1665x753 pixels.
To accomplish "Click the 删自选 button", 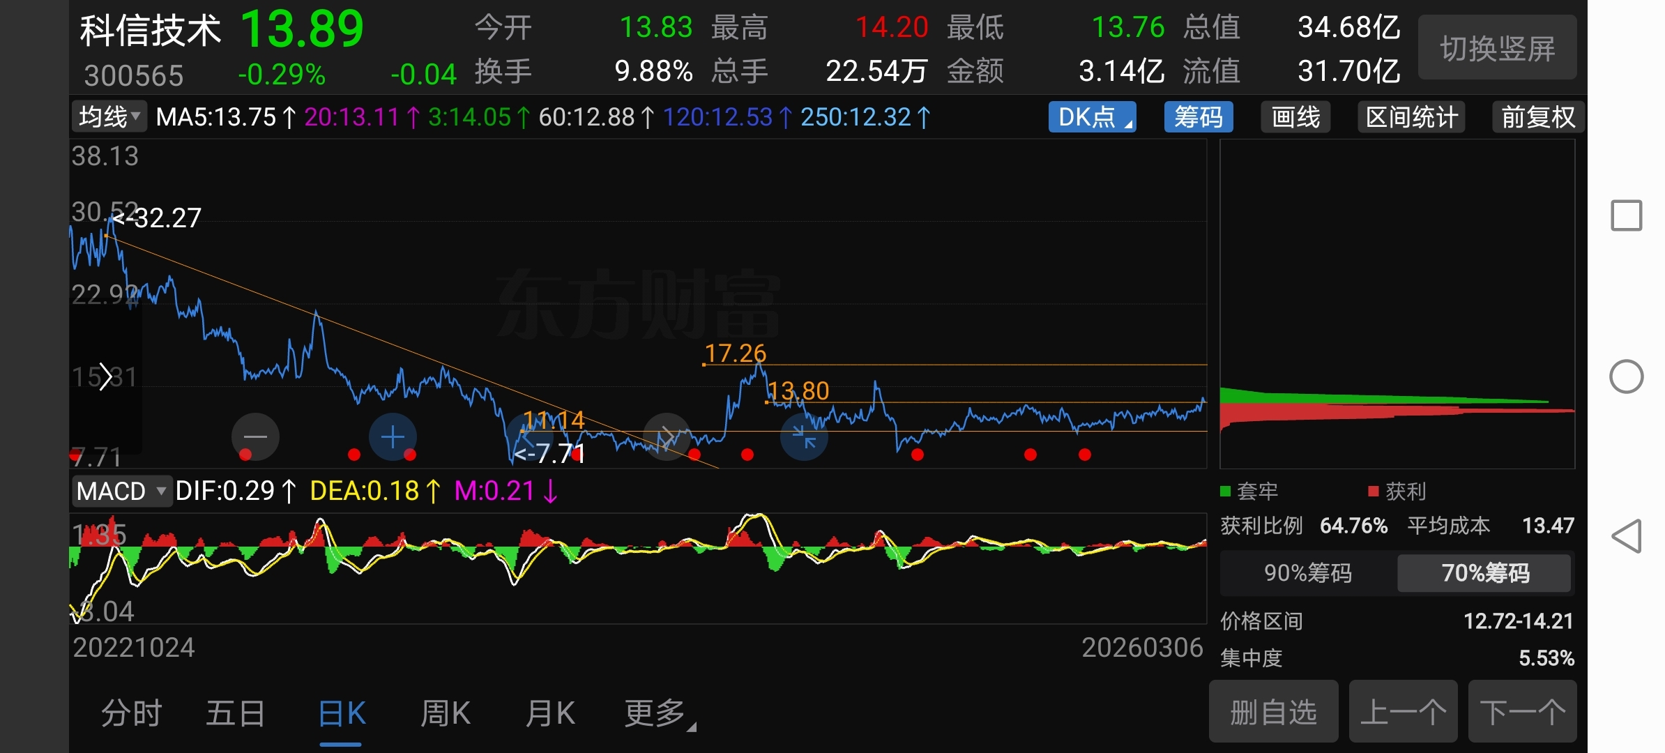I will [1273, 713].
